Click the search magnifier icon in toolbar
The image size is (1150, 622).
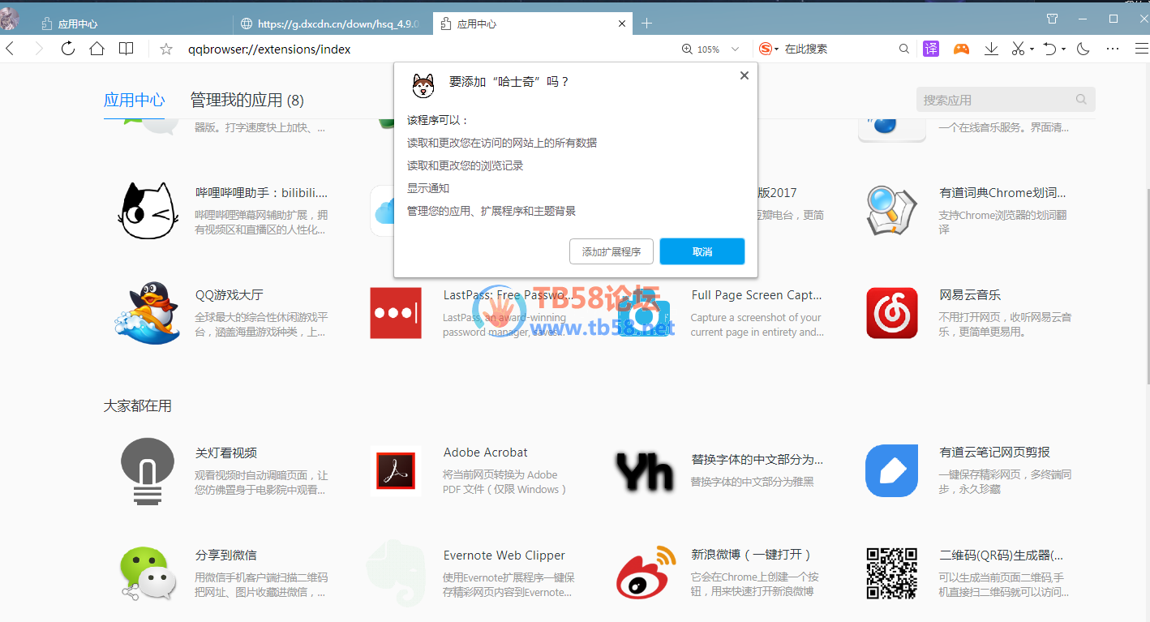[904, 49]
